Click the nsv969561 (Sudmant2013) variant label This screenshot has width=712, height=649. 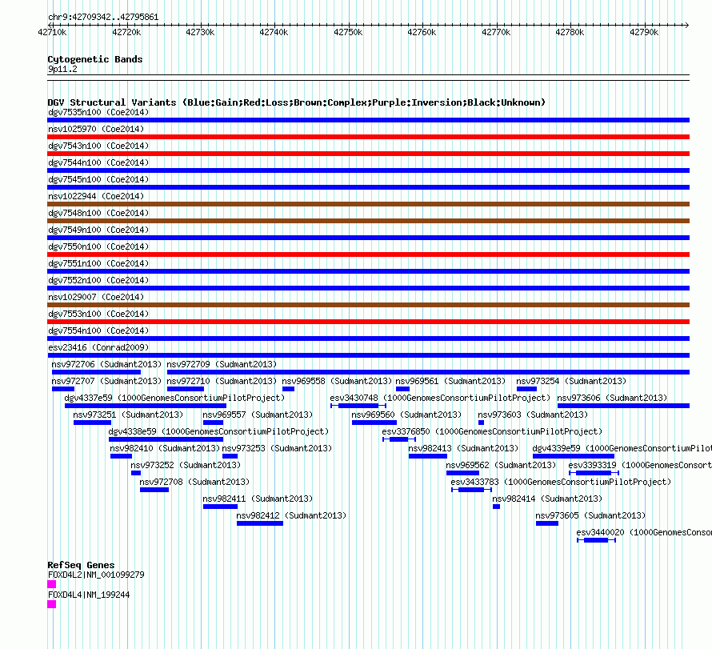[450, 381]
